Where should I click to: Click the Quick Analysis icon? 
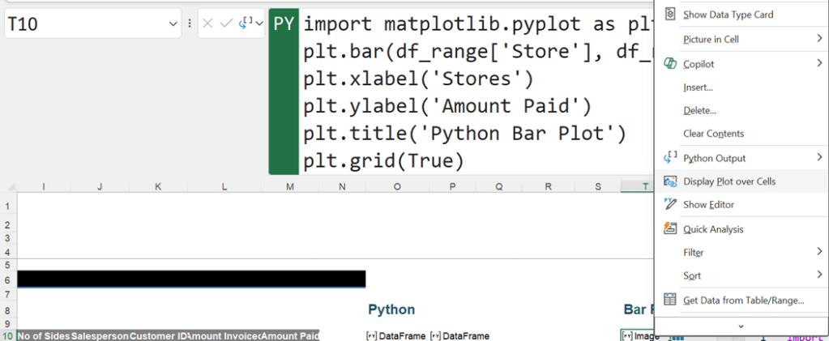point(670,229)
